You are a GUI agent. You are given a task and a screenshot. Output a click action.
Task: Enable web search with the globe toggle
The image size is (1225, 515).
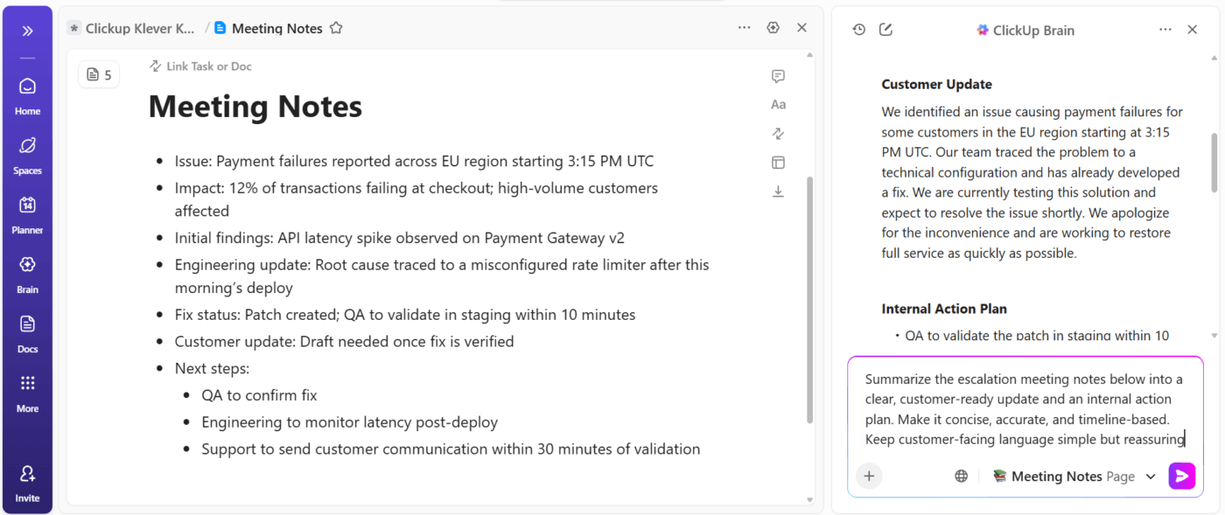[x=961, y=476]
